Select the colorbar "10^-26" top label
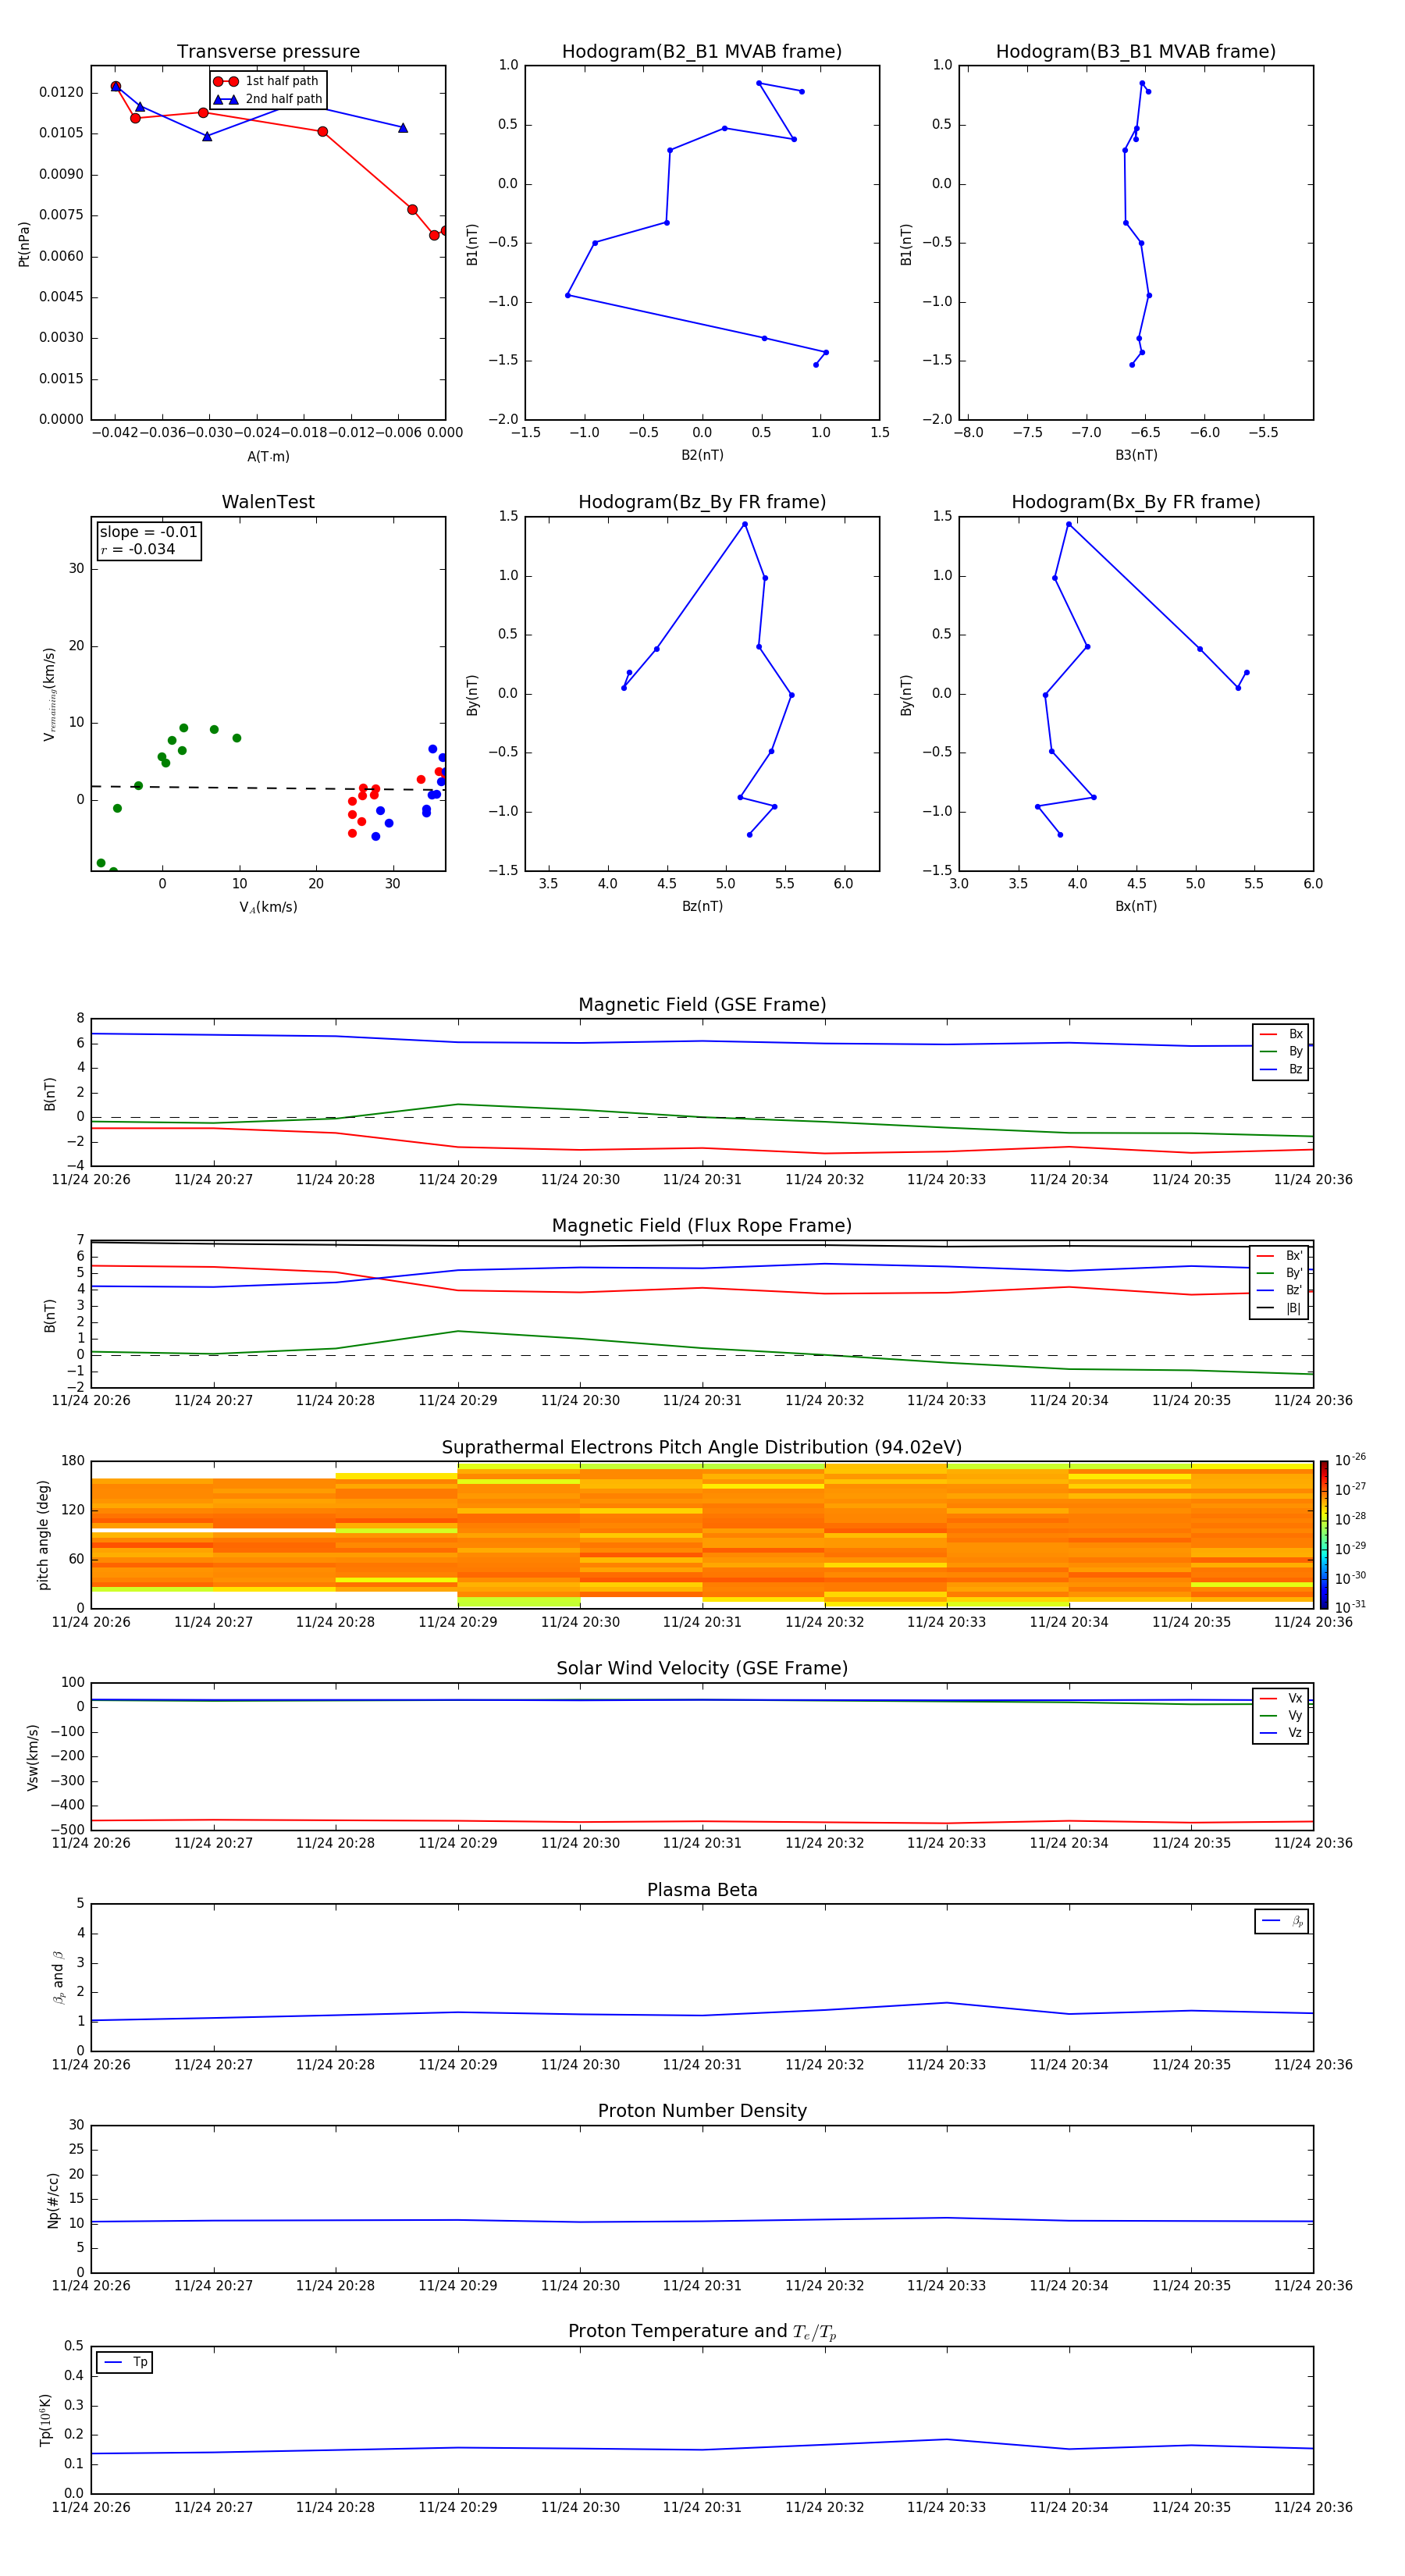1405x2576 pixels. pyautogui.click(x=1350, y=1460)
